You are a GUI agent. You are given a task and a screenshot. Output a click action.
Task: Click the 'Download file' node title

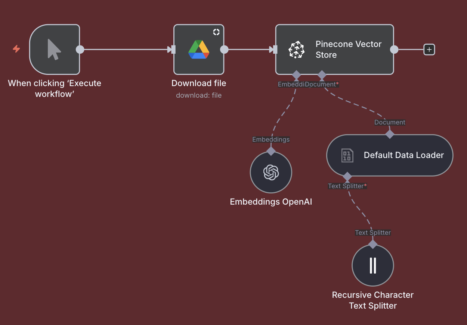coord(199,83)
